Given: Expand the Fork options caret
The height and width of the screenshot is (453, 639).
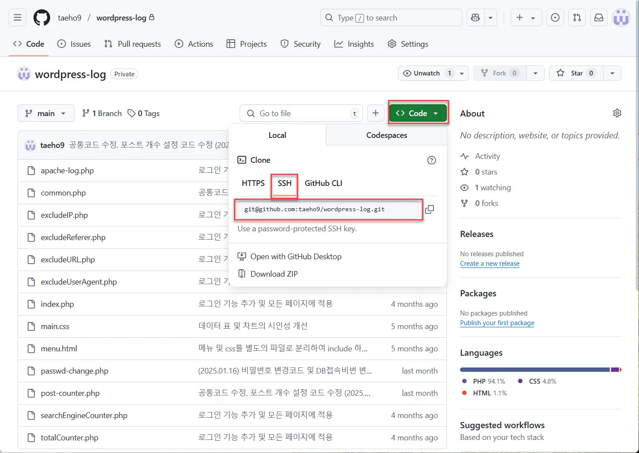Looking at the screenshot, I should pyautogui.click(x=536, y=73).
